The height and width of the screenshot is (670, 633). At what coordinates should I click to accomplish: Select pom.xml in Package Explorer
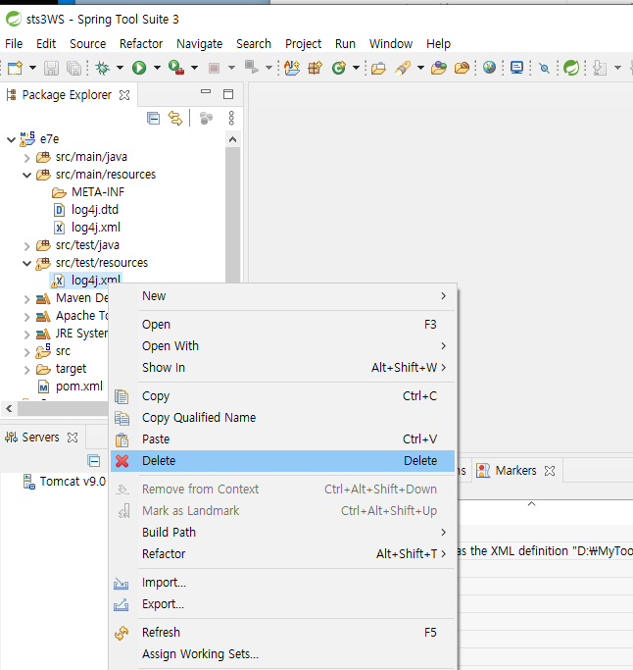tap(79, 387)
